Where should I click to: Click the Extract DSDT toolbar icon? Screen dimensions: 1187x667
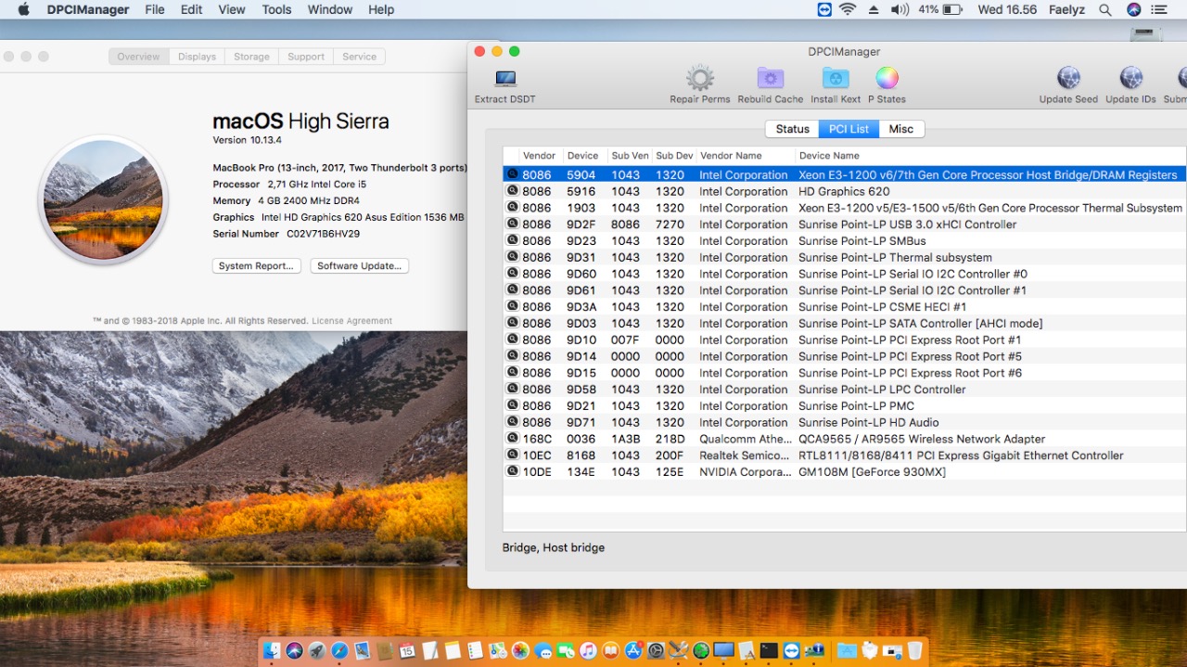[x=505, y=79]
